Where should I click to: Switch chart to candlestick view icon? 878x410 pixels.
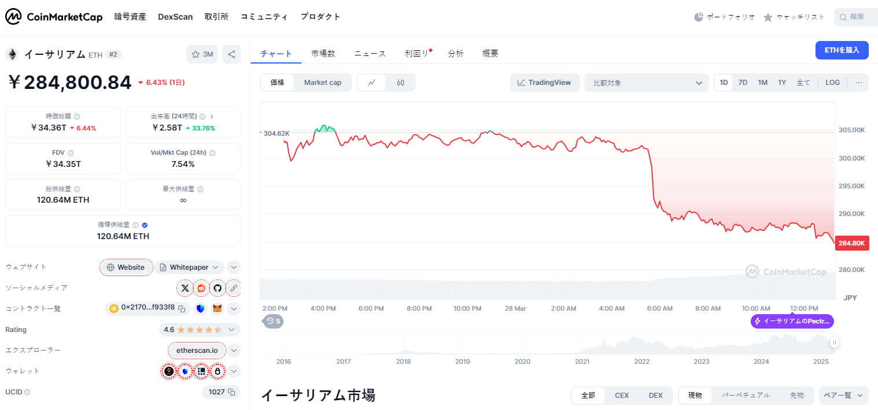tap(401, 83)
